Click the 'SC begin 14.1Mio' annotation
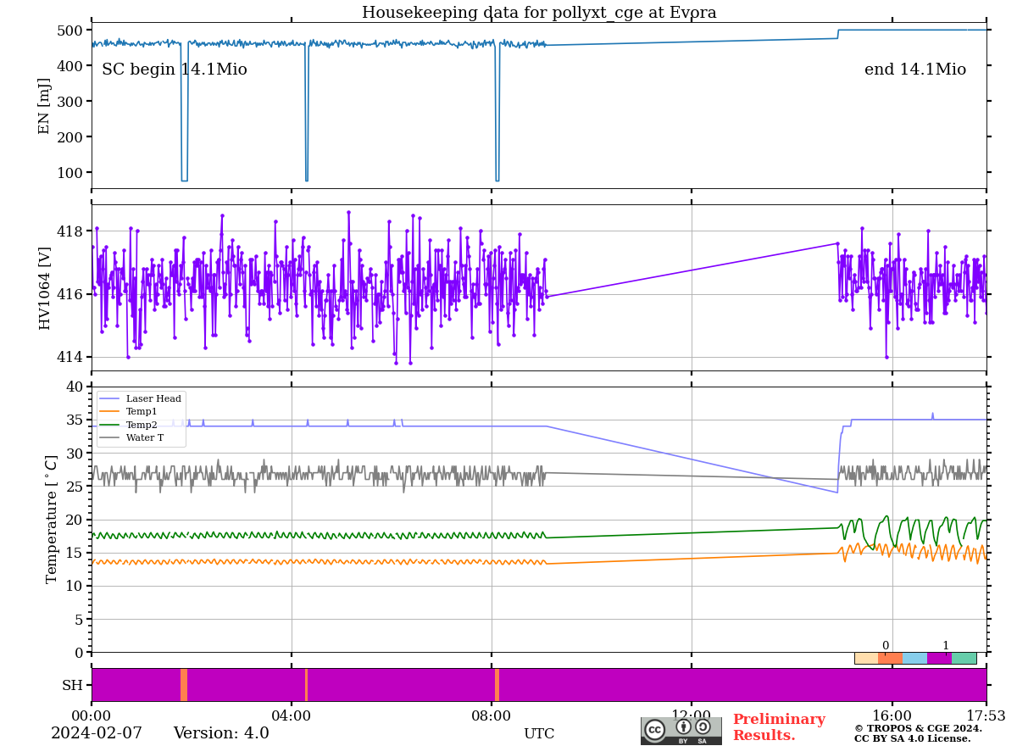The width and height of the screenshot is (1017, 746). pyautogui.click(x=175, y=70)
